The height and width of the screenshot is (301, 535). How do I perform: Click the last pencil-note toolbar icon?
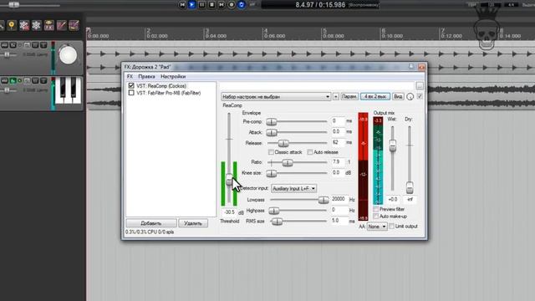pyautogui.click(x=74, y=25)
